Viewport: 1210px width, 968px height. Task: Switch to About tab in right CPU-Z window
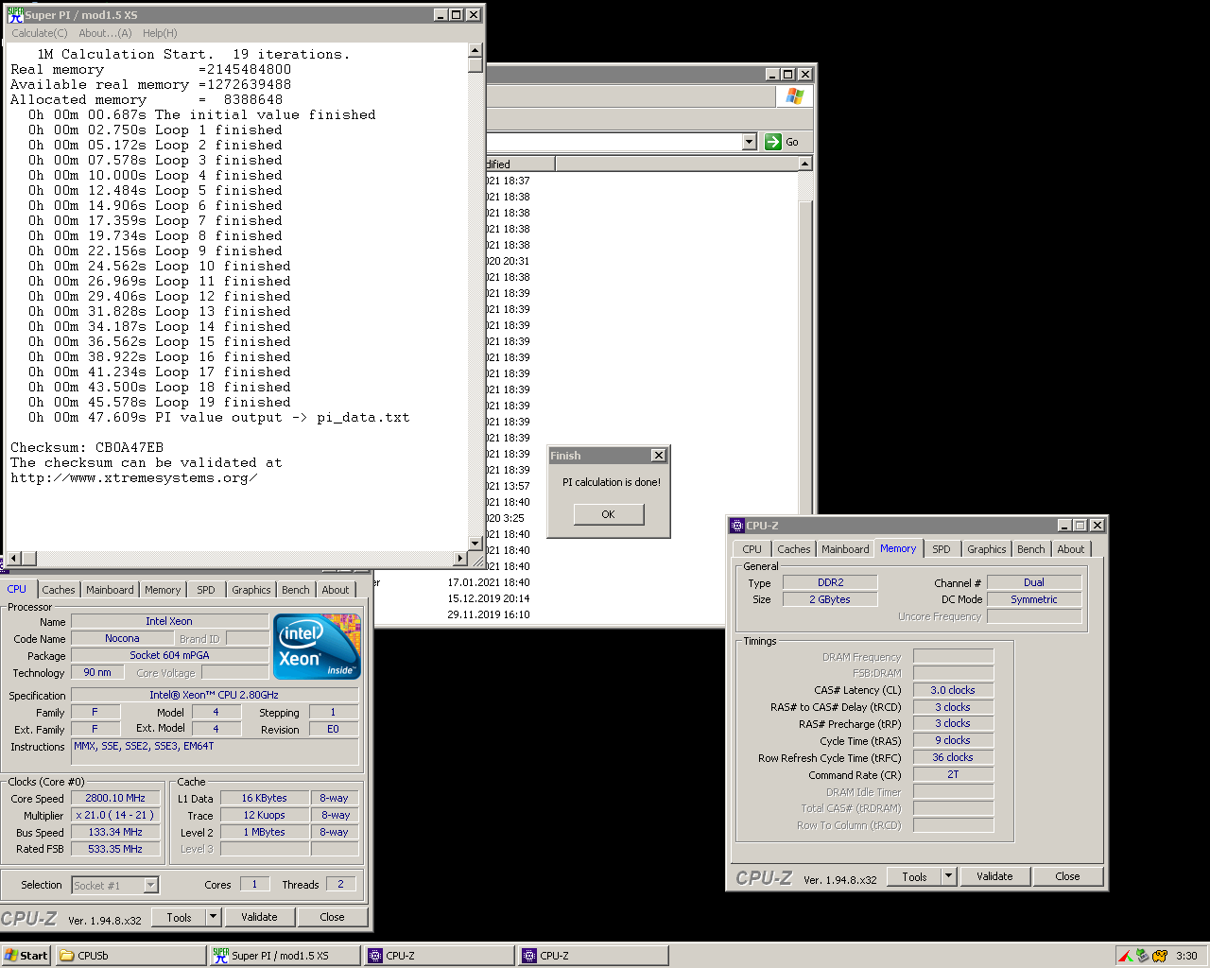(x=1071, y=549)
